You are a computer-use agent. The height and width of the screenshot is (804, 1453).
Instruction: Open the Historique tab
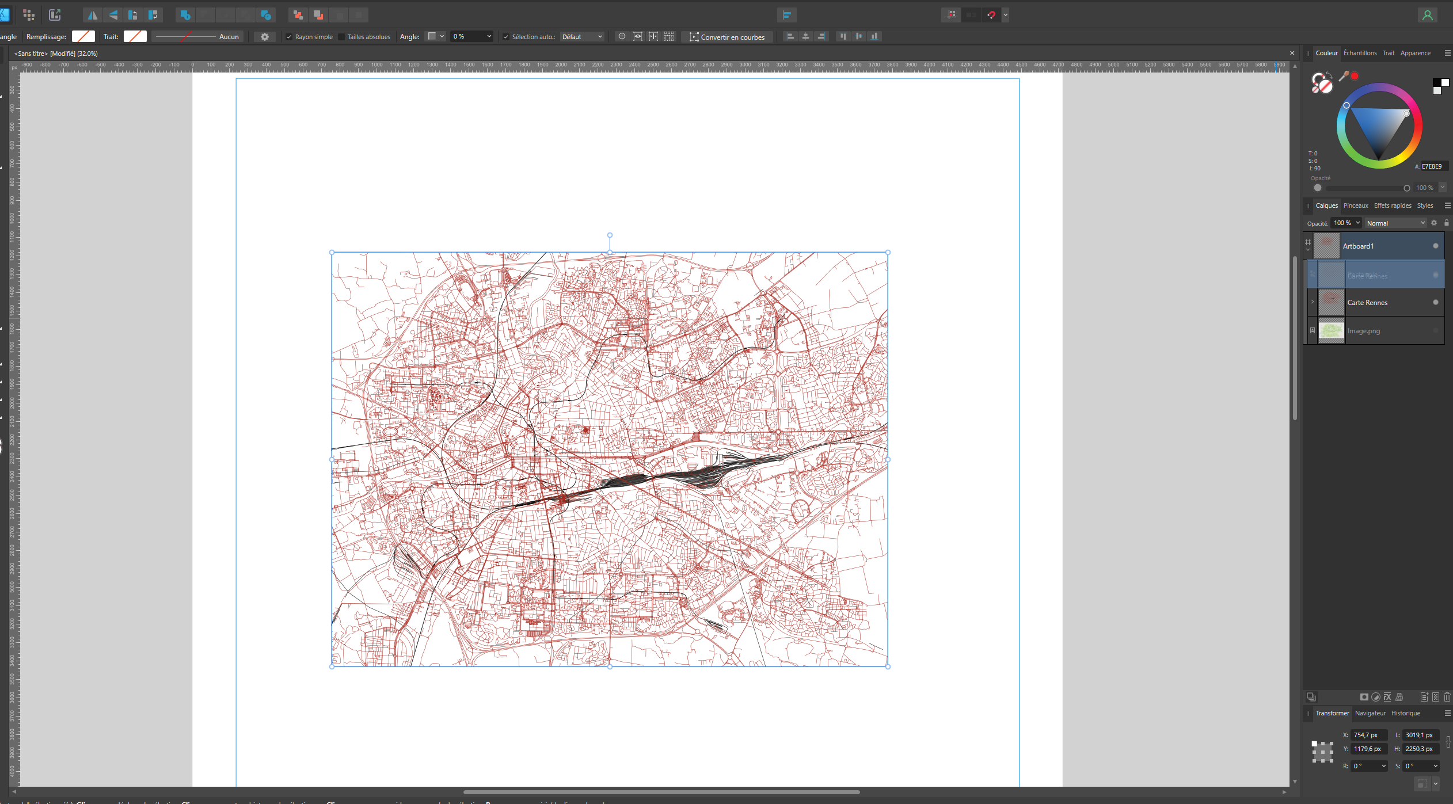[x=1405, y=713]
